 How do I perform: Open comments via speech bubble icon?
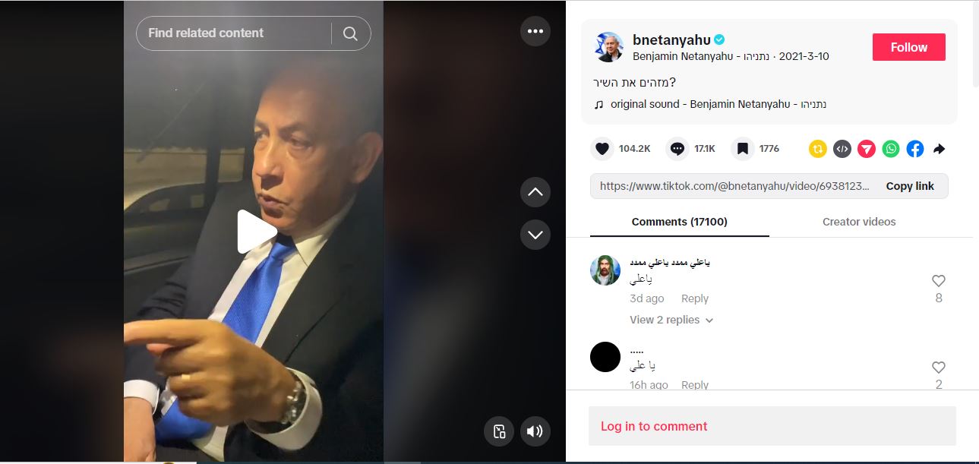point(677,149)
